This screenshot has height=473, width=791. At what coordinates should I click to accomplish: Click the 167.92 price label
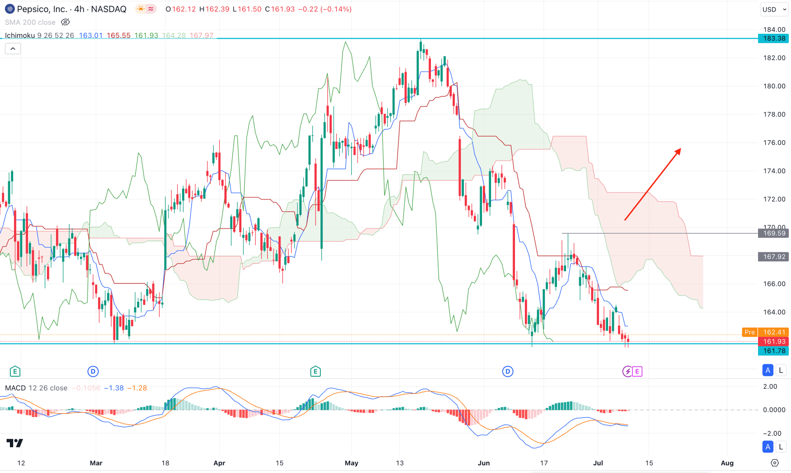773,256
